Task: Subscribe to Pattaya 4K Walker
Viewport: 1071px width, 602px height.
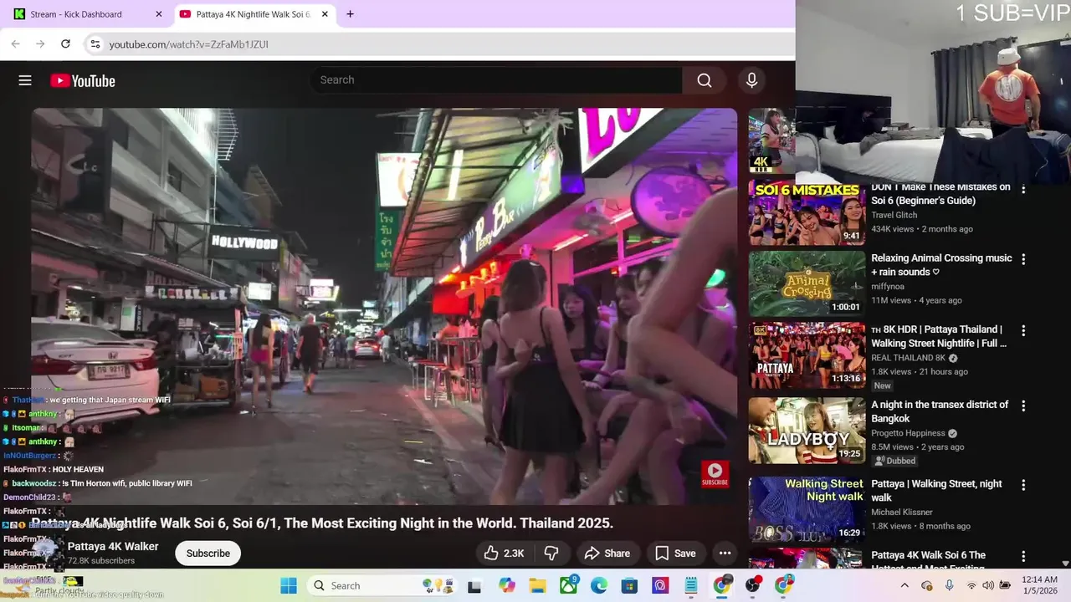Action: pos(208,554)
